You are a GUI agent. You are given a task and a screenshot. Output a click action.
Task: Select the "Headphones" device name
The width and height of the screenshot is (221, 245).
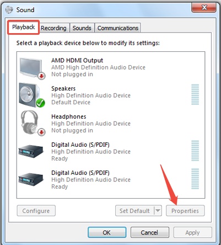[69, 116]
